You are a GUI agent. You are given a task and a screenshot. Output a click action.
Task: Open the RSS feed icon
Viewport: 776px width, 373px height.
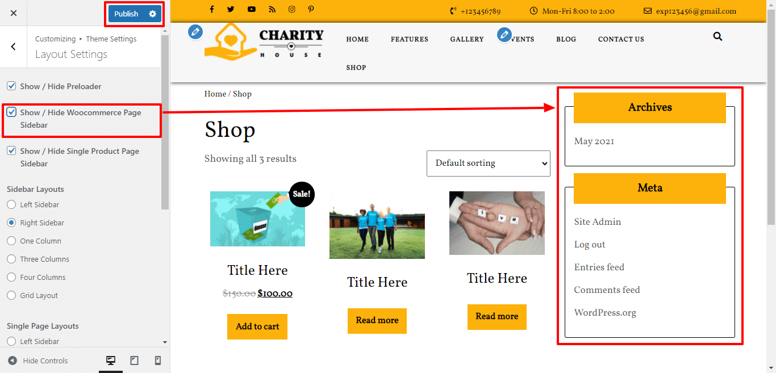pyautogui.click(x=272, y=10)
